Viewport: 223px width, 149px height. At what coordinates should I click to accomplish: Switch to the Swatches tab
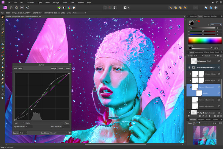click(207, 16)
